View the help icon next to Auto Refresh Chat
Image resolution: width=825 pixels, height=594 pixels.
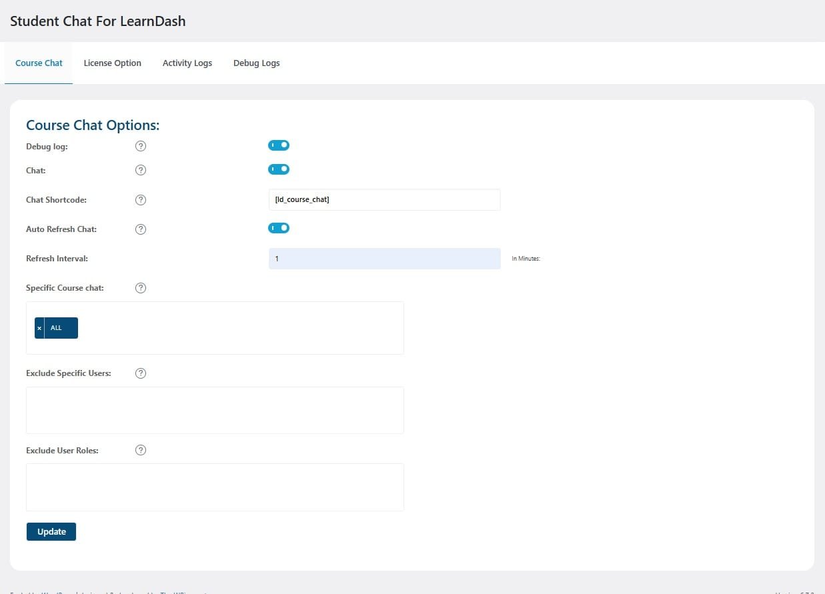(x=141, y=229)
